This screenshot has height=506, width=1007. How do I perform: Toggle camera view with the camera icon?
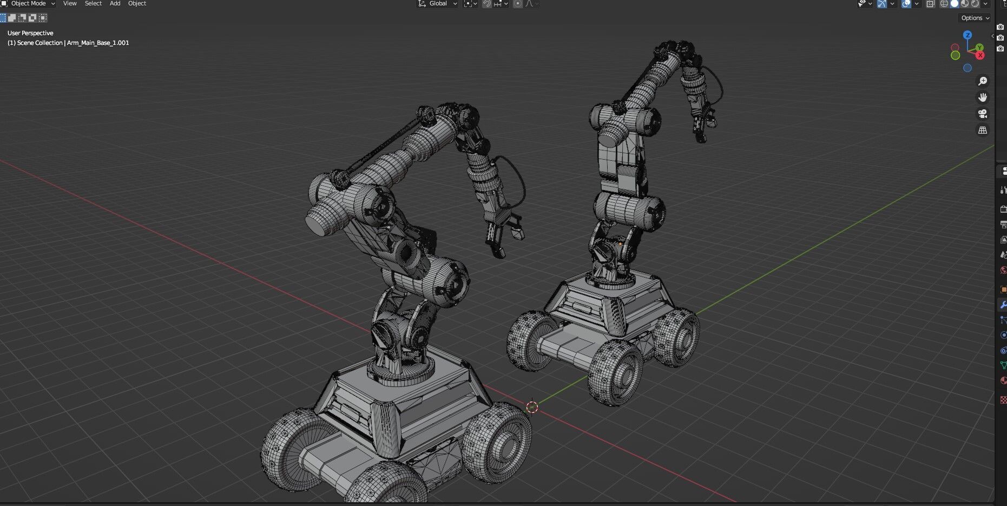983,114
